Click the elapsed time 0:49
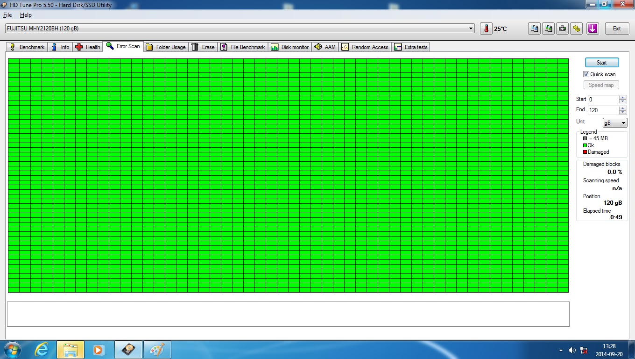The width and height of the screenshot is (635, 359). pos(616,217)
